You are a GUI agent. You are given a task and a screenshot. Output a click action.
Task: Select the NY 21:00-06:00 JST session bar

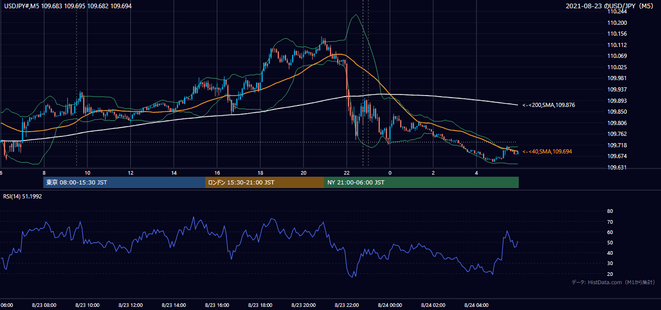(422, 182)
